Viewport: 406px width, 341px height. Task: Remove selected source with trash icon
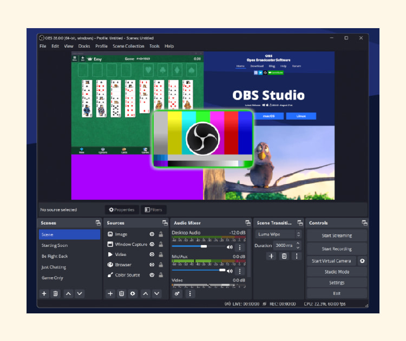point(121,293)
